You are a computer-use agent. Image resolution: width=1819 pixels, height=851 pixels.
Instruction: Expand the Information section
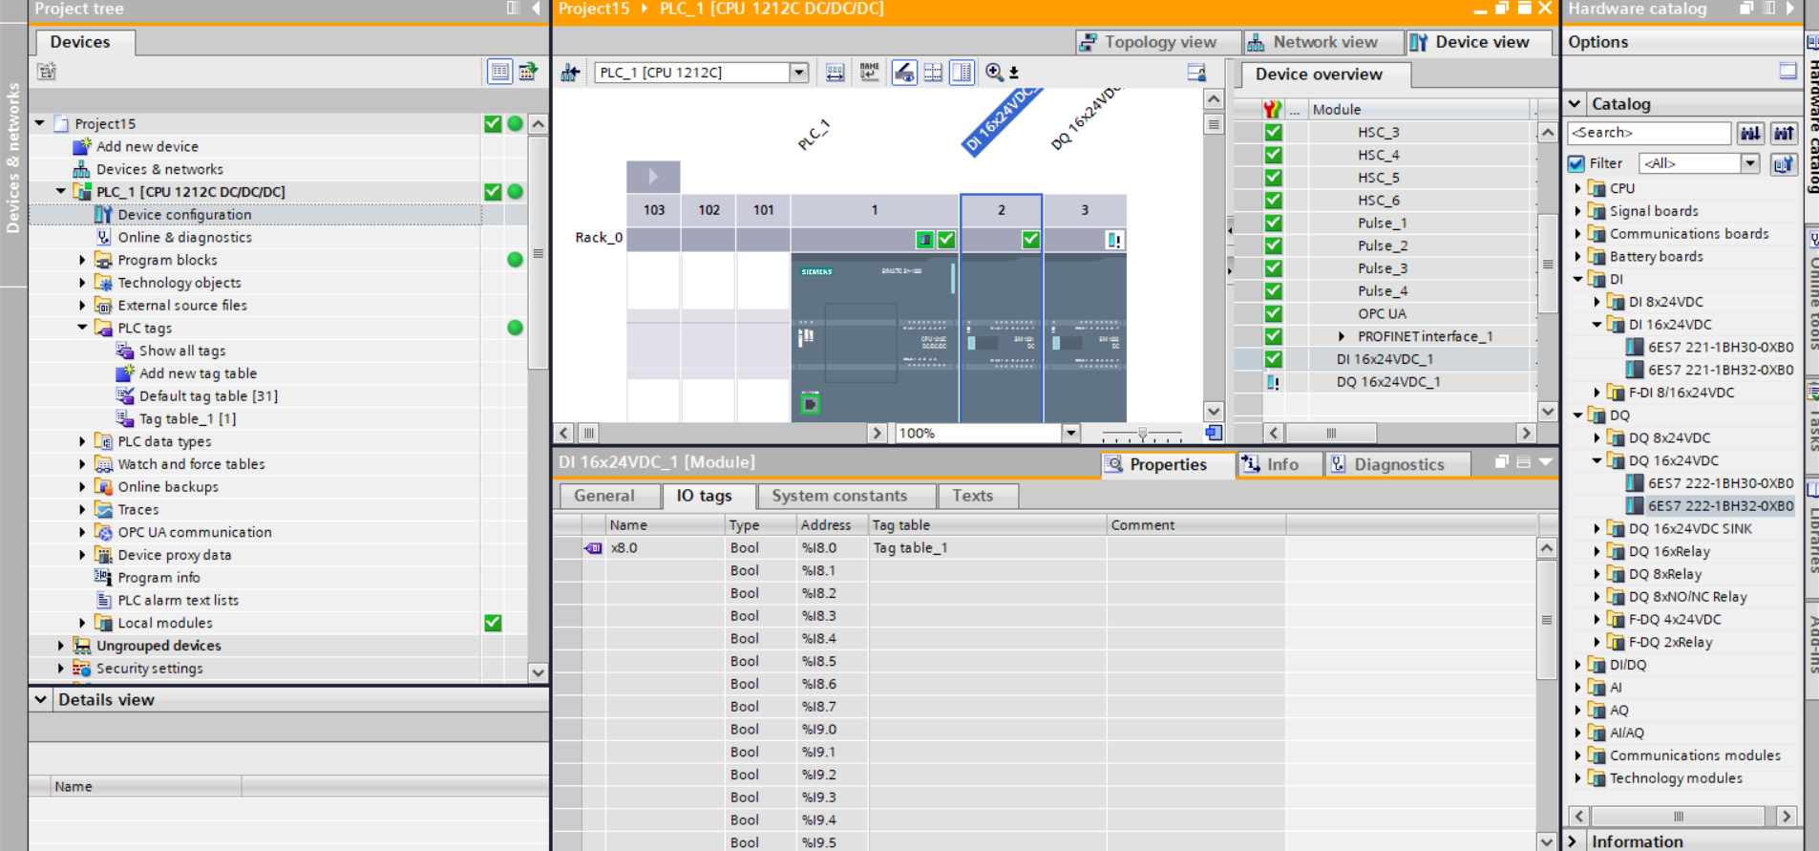click(1575, 841)
